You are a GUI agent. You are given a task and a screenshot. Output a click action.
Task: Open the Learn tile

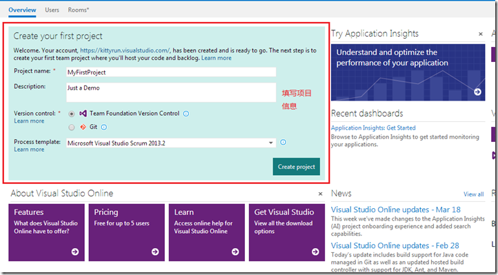coord(207,232)
